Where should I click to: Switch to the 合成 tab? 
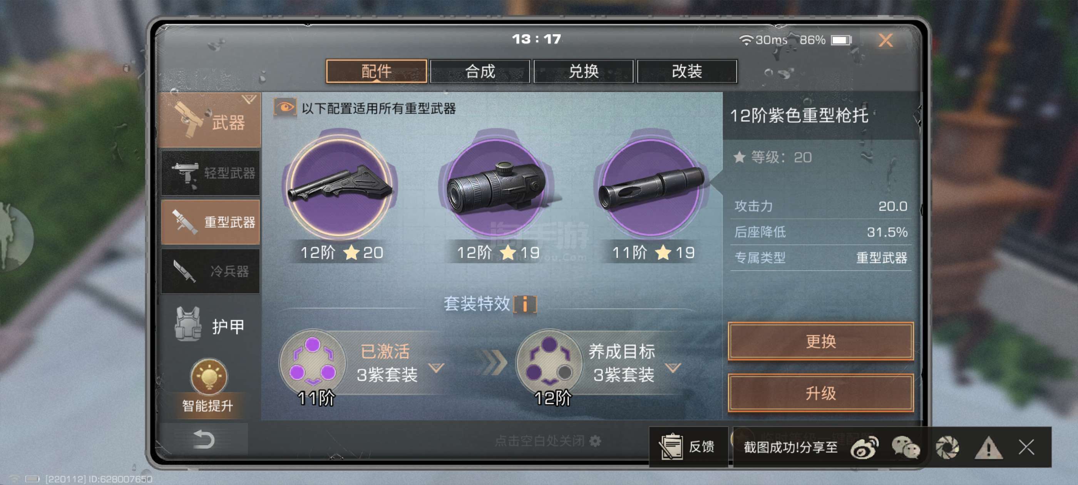[x=480, y=71]
